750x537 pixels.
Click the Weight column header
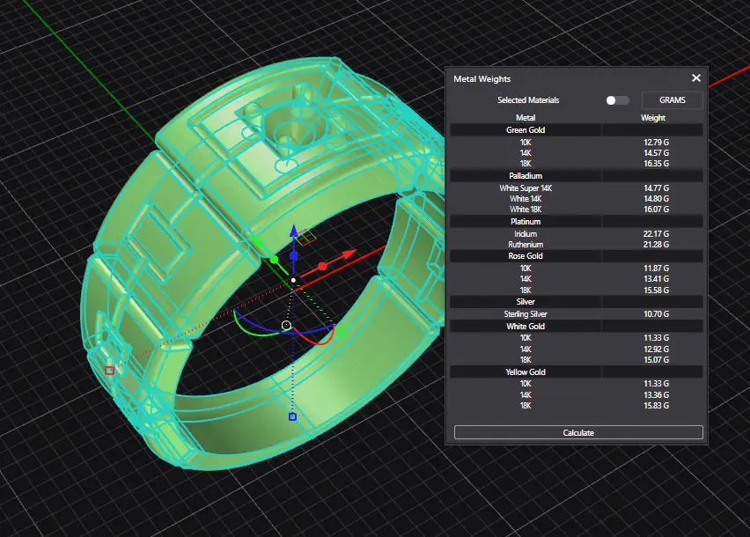(x=652, y=117)
